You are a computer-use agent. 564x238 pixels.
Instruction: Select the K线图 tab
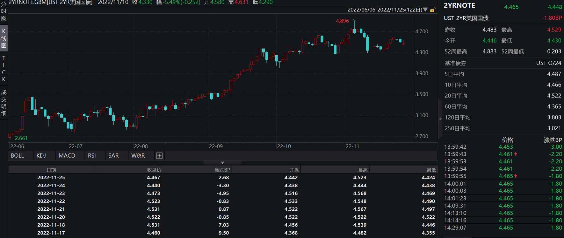[4, 38]
